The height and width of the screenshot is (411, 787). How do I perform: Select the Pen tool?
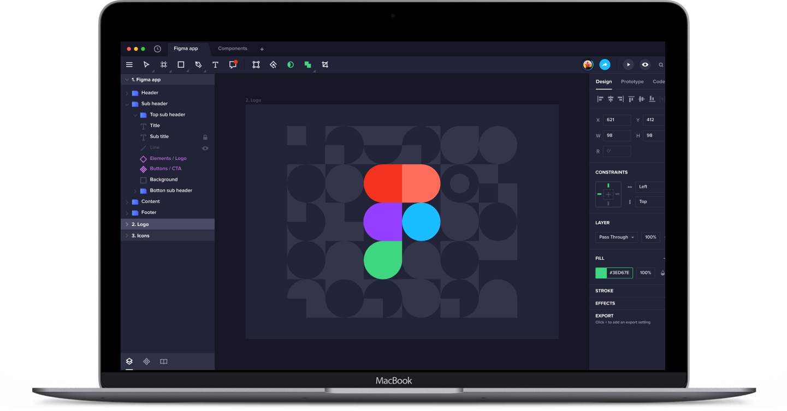pyautogui.click(x=198, y=65)
